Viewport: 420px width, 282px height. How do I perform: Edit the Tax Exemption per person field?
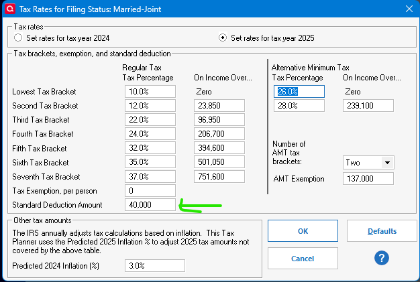(150, 191)
